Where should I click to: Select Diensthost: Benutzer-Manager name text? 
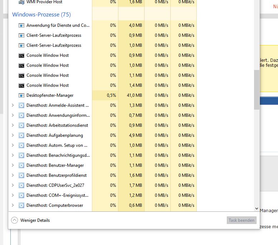tap(55, 165)
